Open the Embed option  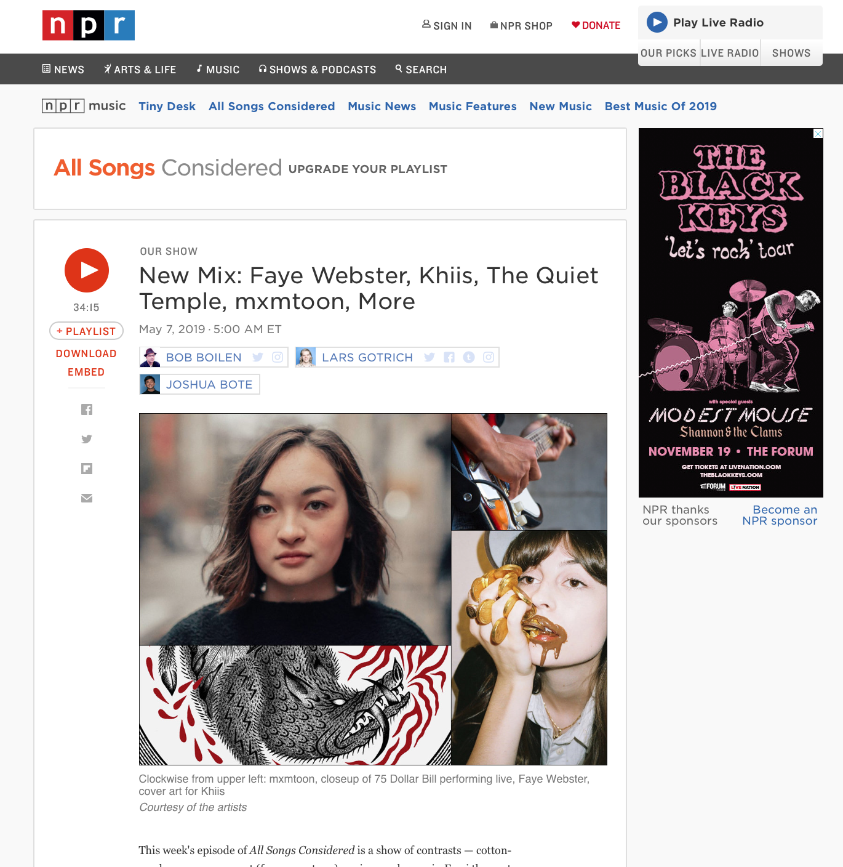(86, 372)
